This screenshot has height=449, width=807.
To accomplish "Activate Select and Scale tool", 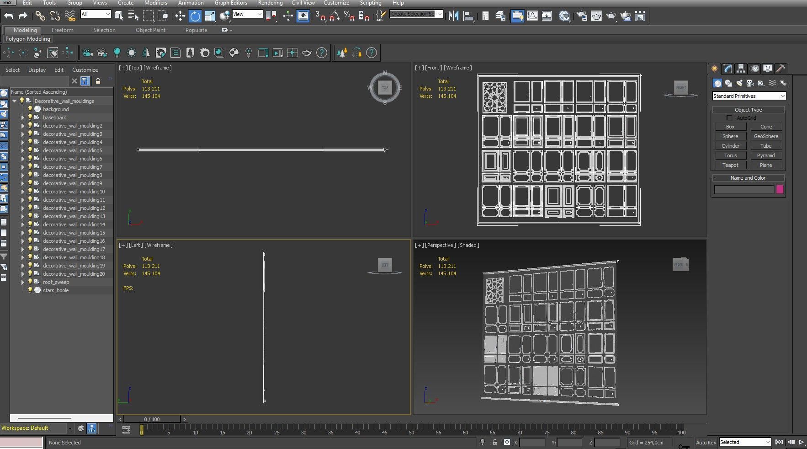I will pos(210,16).
